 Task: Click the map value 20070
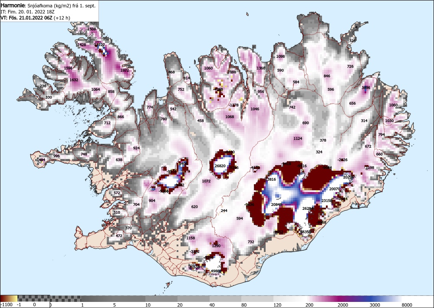point(335,189)
